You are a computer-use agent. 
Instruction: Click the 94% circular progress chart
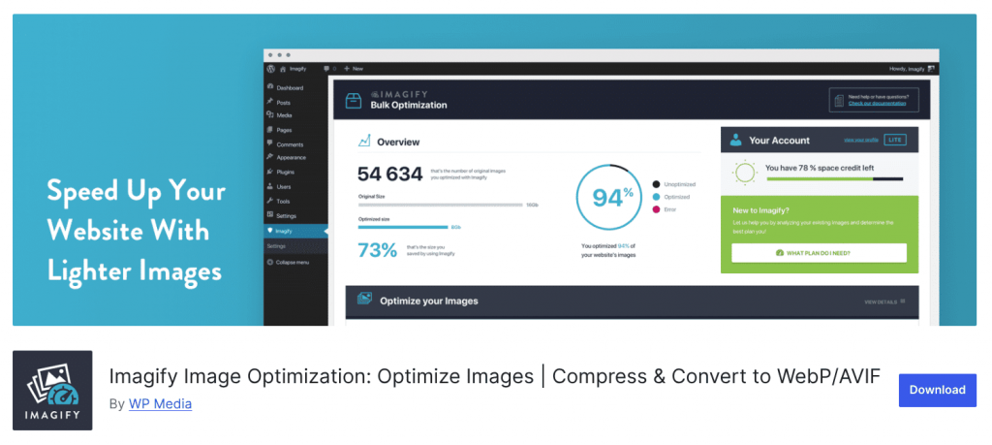pyautogui.click(x=608, y=198)
